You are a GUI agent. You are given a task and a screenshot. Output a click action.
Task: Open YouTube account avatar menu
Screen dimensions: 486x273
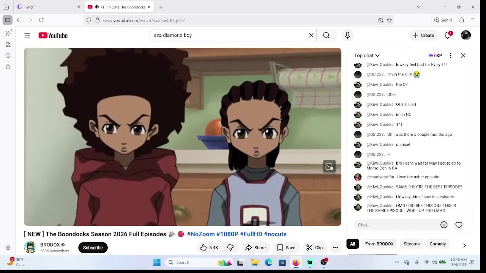point(466,35)
